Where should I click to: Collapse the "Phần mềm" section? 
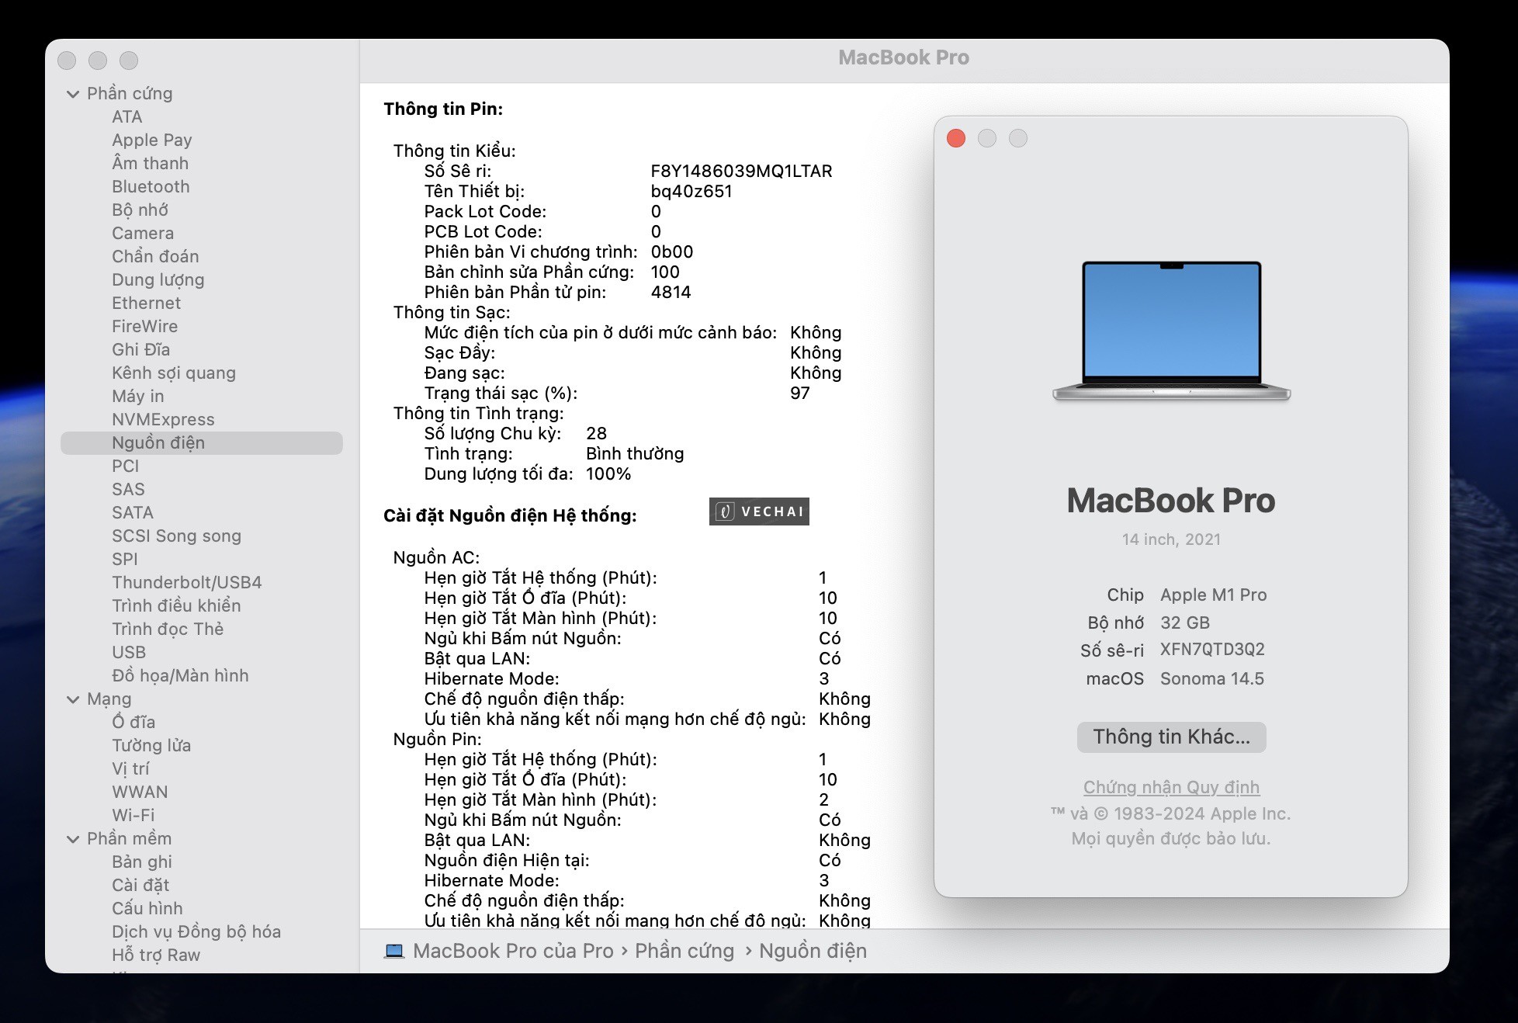click(72, 838)
